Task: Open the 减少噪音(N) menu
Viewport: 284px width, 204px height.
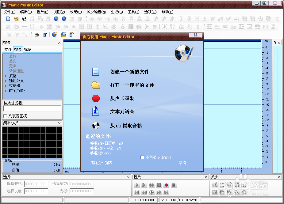Action: [x=96, y=12]
